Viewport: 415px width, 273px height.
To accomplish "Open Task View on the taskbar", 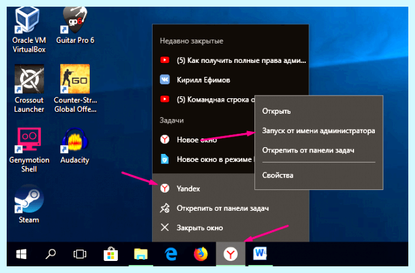I will point(80,254).
